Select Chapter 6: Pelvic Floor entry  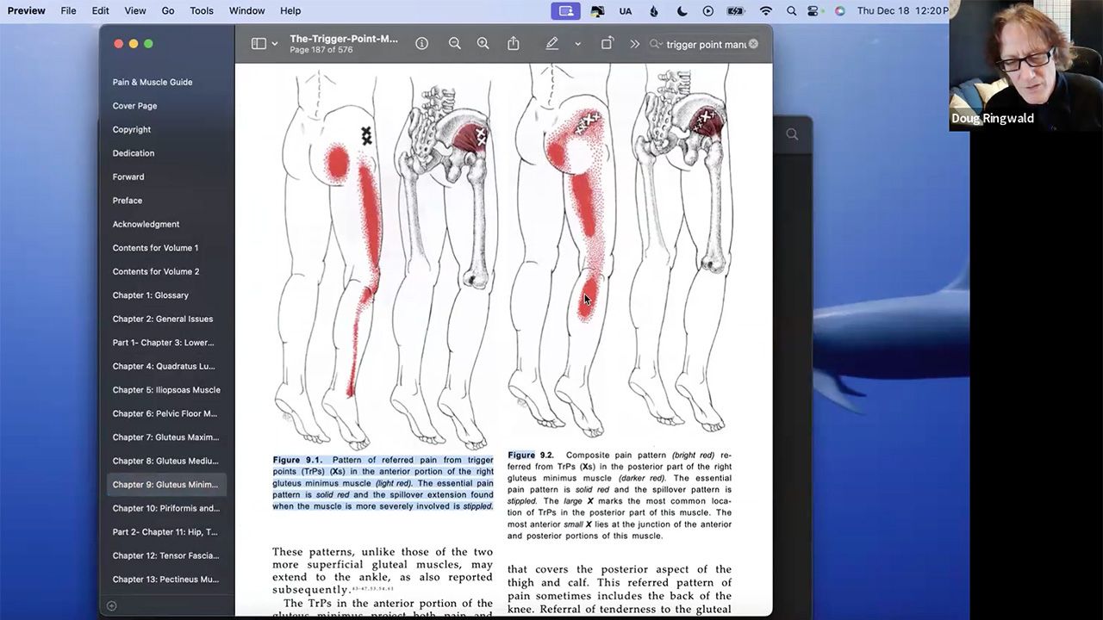click(x=165, y=413)
